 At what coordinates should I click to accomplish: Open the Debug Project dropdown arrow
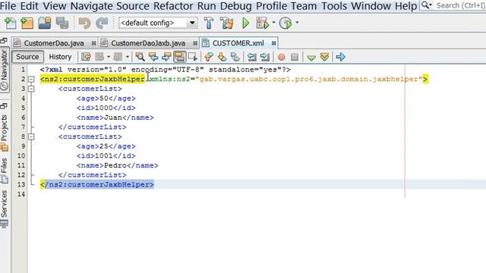click(x=273, y=23)
